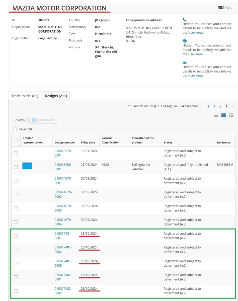The width and height of the screenshot is (238, 301).
Task: Check the row for design 015074670-0003
Action: [x=16, y=208]
